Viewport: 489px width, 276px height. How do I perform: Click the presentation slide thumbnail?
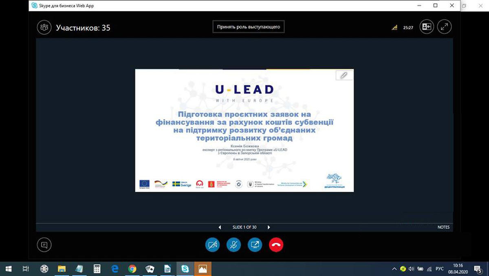244,130
